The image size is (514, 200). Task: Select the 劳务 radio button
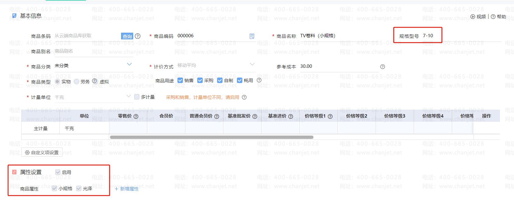tap(77, 82)
